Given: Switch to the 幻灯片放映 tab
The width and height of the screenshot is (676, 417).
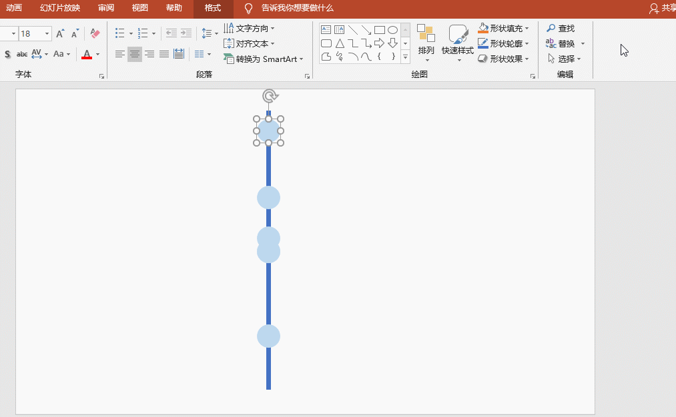Looking at the screenshot, I should [x=60, y=8].
